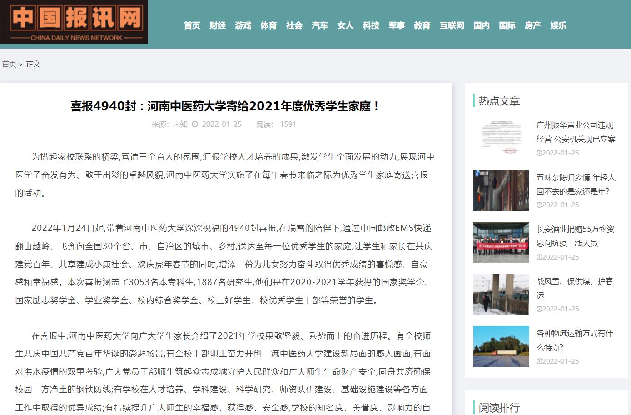Open the snowy street scene thumbnail
Viewport: 631px width, 415px height.
pyautogui.click(x=501, y=294)
